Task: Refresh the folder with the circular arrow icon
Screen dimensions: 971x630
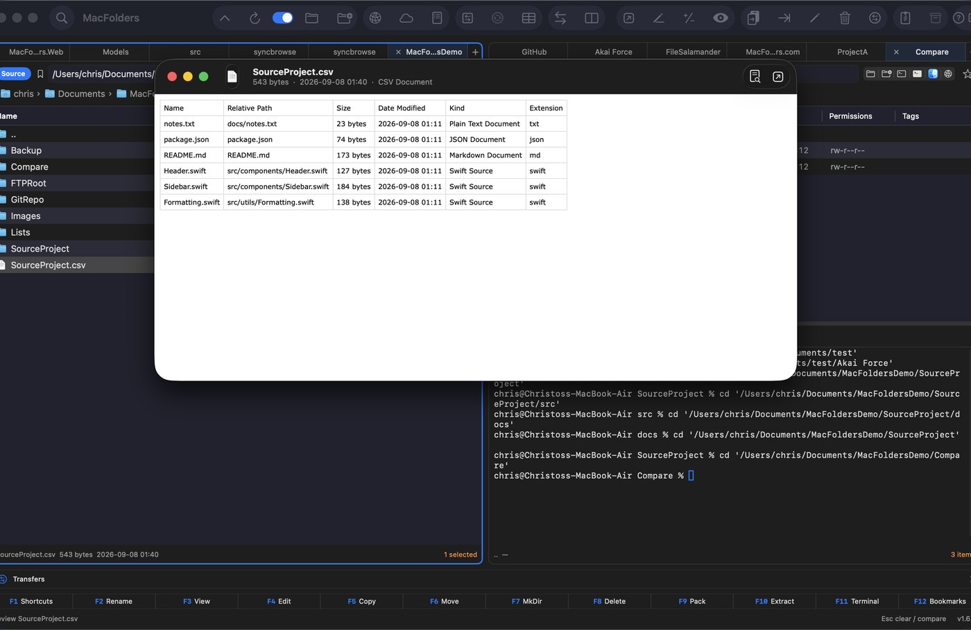Action: pyautogui.click(x=255, y=18)
